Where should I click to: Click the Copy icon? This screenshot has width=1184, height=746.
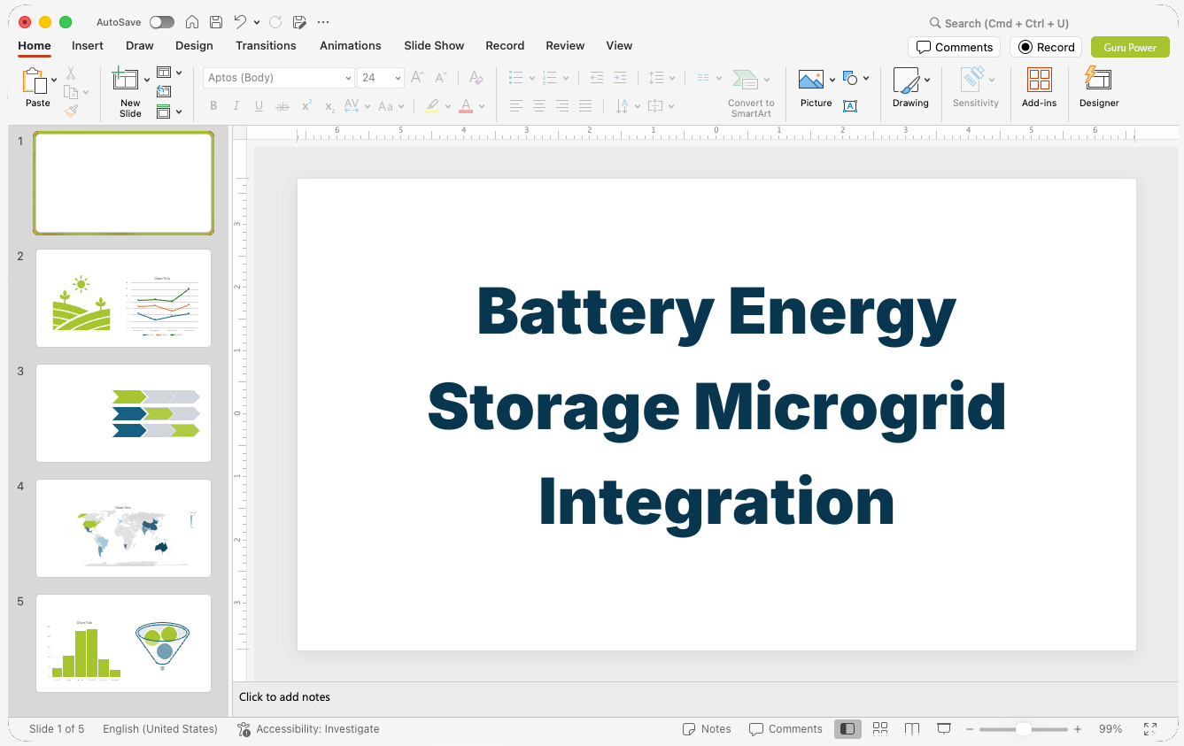[x=71, y=92]
